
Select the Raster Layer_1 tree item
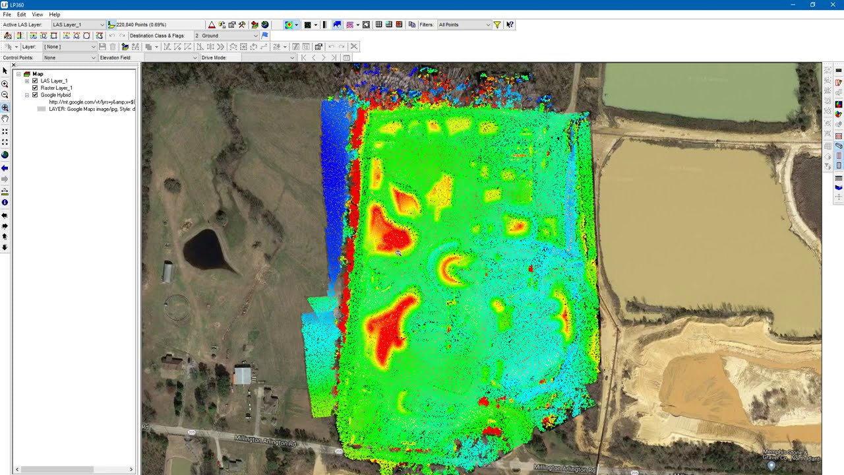(x=56, y=88)
